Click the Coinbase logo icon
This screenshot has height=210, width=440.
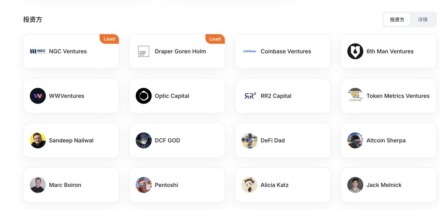tap(250, 51)
